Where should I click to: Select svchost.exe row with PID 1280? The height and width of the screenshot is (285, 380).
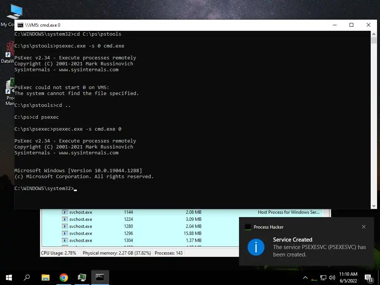[141, 226]
